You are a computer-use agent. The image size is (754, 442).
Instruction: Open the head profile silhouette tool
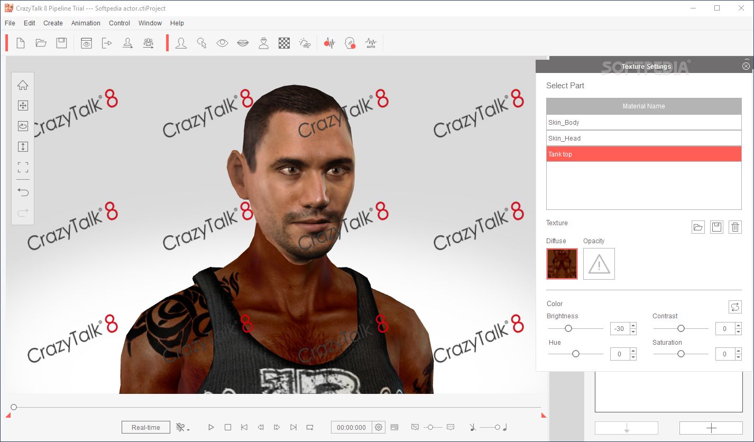click(x=181, y=43)
